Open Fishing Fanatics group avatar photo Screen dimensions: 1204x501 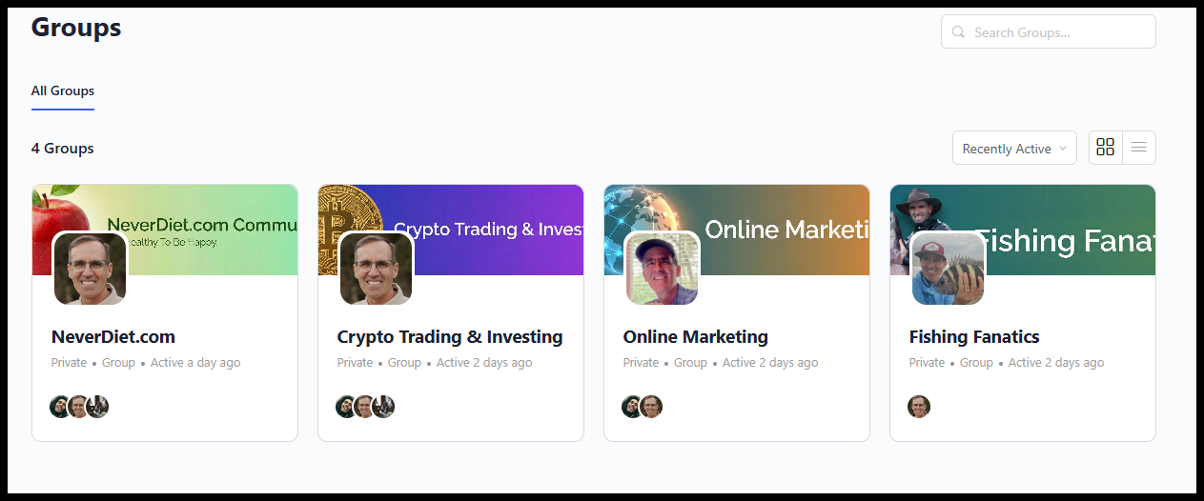948,270
